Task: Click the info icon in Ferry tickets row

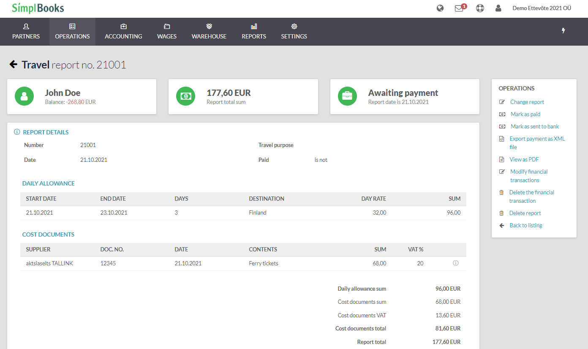Action: [x=455, y=263]
